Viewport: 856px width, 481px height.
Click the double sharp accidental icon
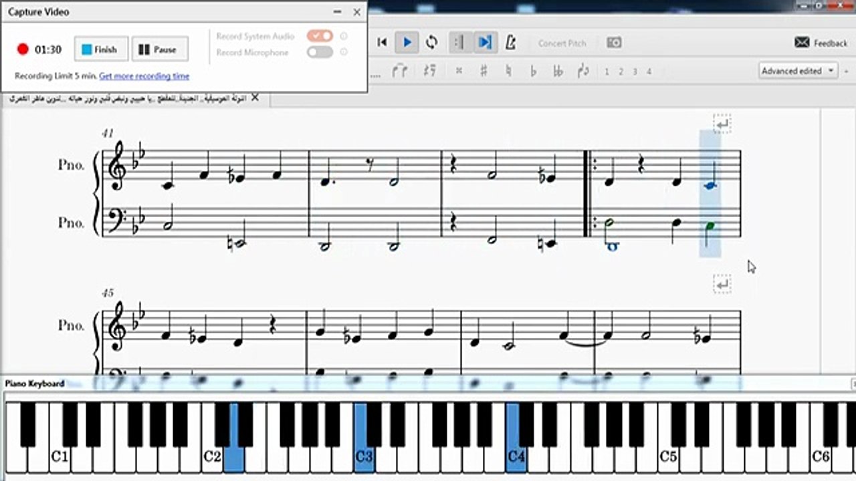point(459,71)
